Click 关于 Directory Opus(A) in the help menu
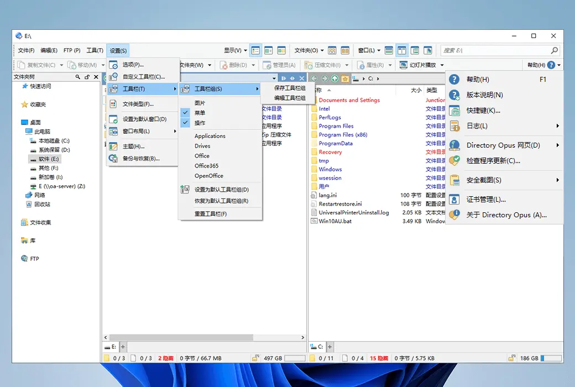Screen dimensions: 575x387 506,215
